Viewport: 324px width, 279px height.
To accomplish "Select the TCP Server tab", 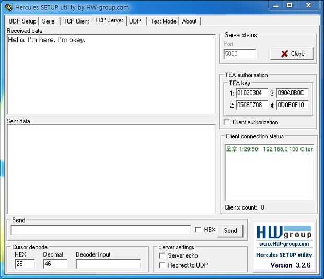I will pos(109,20).
